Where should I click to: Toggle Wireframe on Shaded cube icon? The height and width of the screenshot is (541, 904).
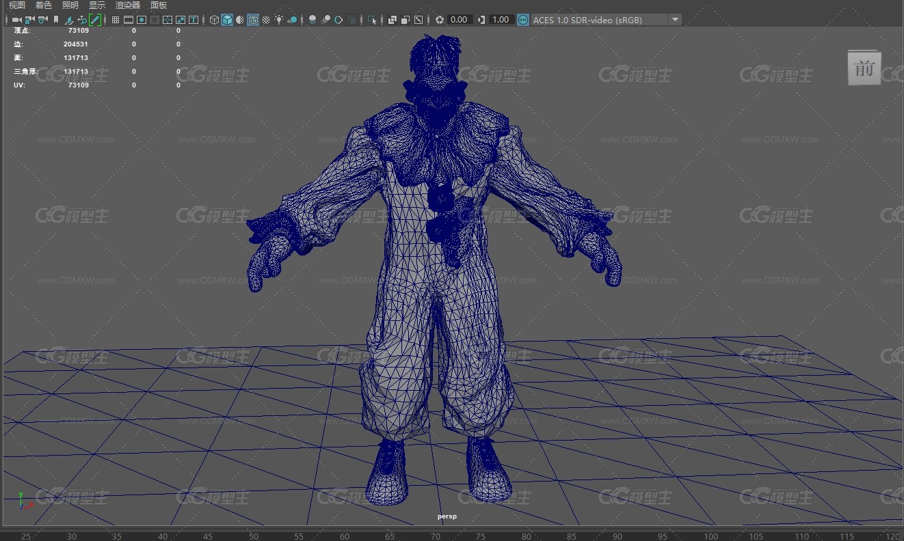[x=253, y=20]
